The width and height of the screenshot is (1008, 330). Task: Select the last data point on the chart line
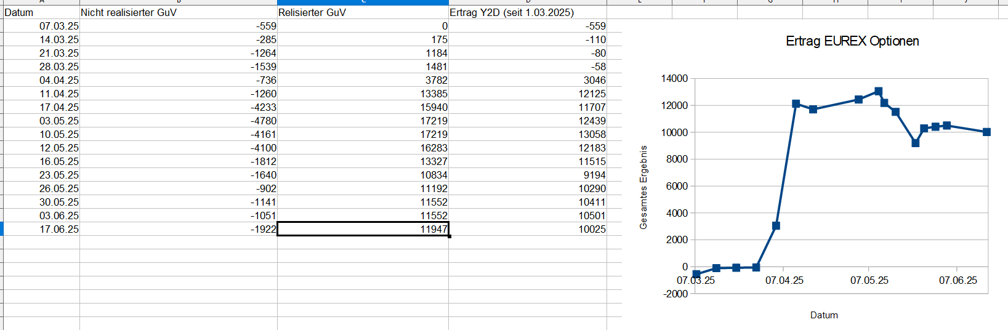point(986,132)
